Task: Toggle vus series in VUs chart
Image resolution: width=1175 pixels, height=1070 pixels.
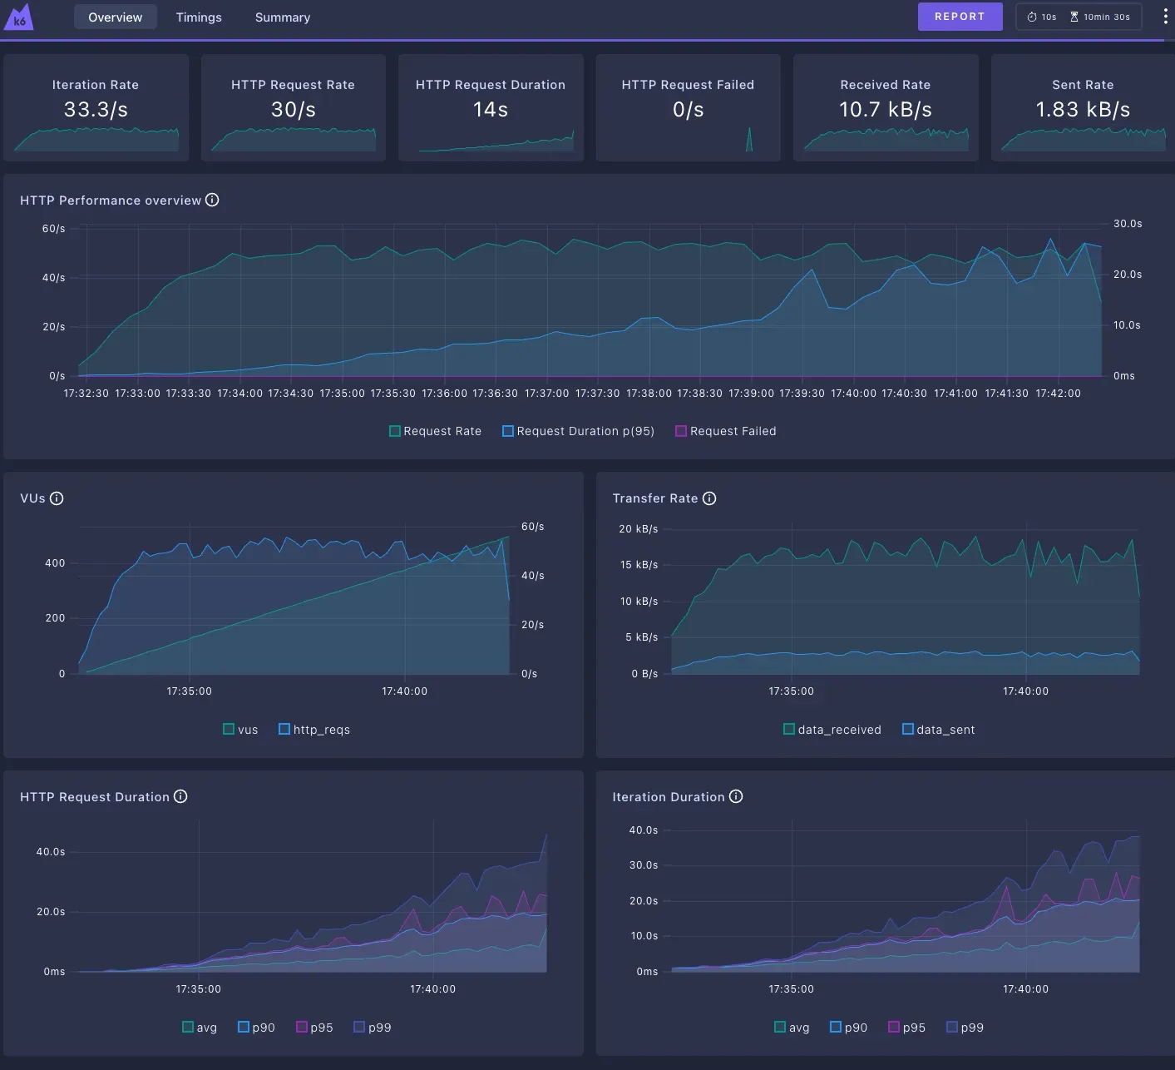Action: pyautogui.click(x=240, y=730)
